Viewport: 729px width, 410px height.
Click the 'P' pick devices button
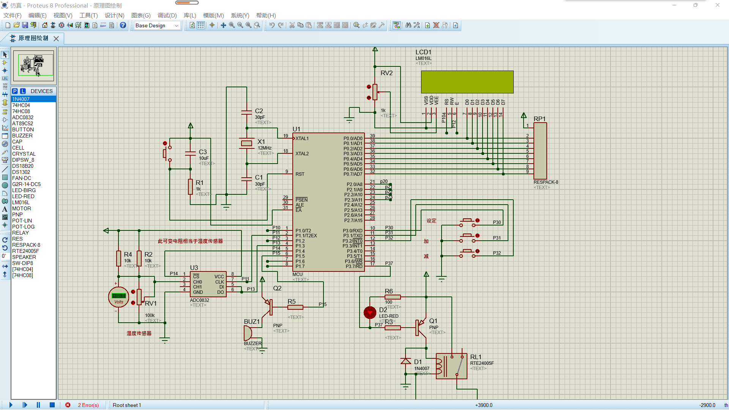(15, 91)
